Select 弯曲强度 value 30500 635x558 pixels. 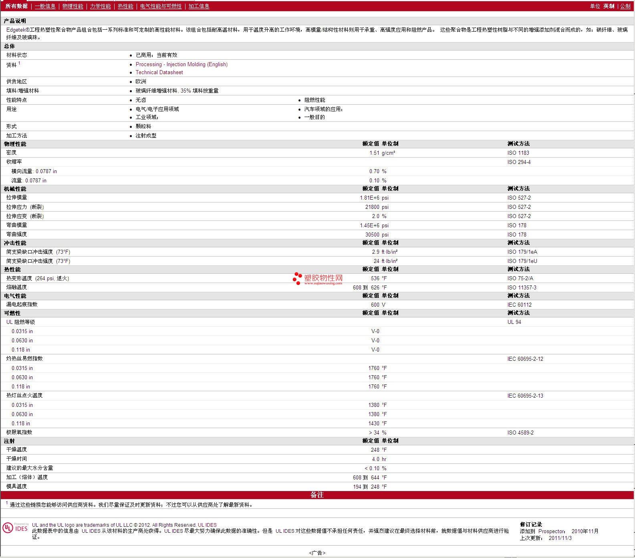point(372,235)
